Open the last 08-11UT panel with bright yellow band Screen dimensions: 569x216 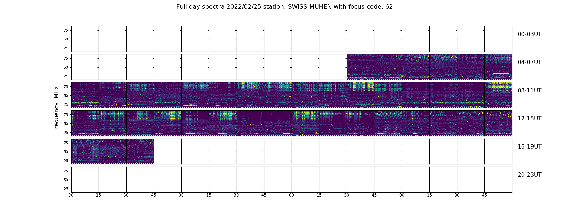pos(498,95)
